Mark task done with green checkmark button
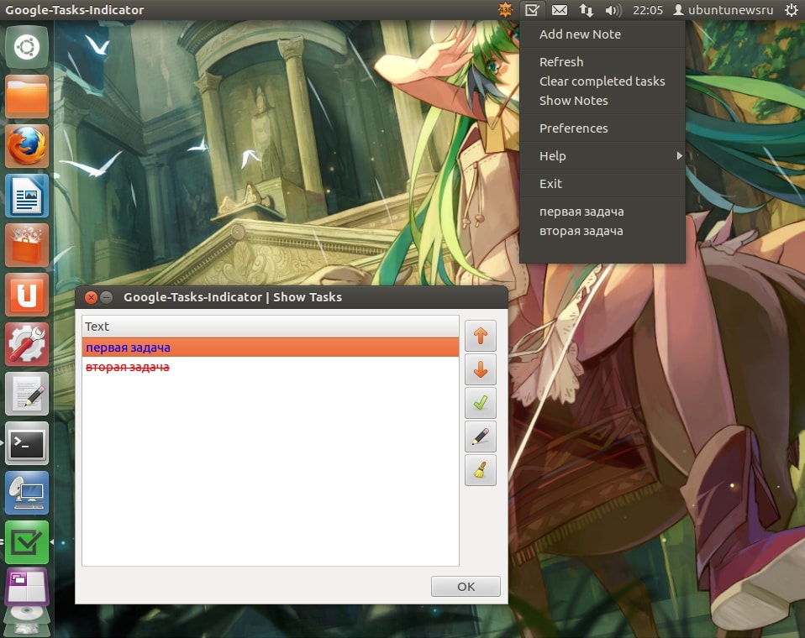The height and width of the screenshot is (638, 805). pyautogui.click(x=480, y=403)
